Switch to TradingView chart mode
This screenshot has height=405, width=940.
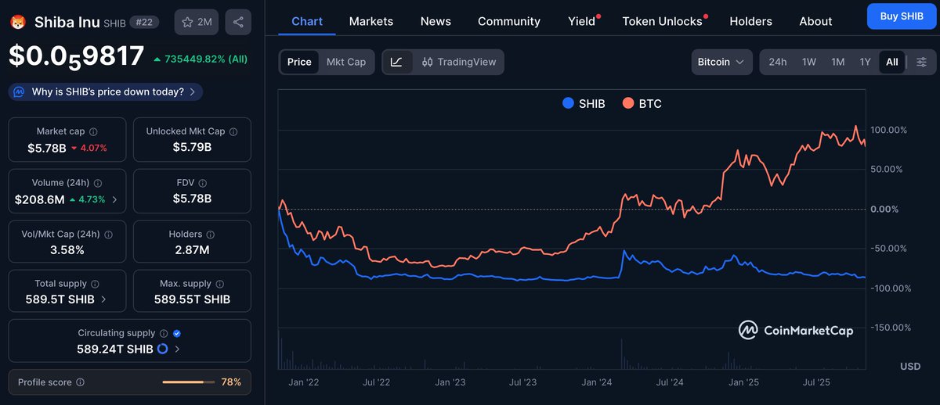click(459, 62)
